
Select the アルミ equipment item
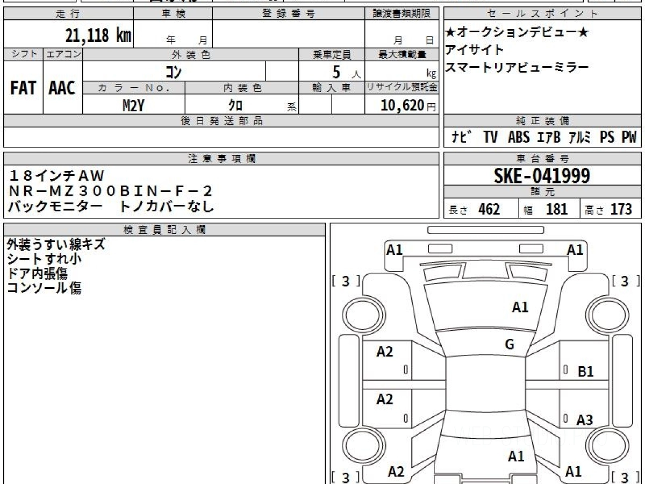pos(580,138)
